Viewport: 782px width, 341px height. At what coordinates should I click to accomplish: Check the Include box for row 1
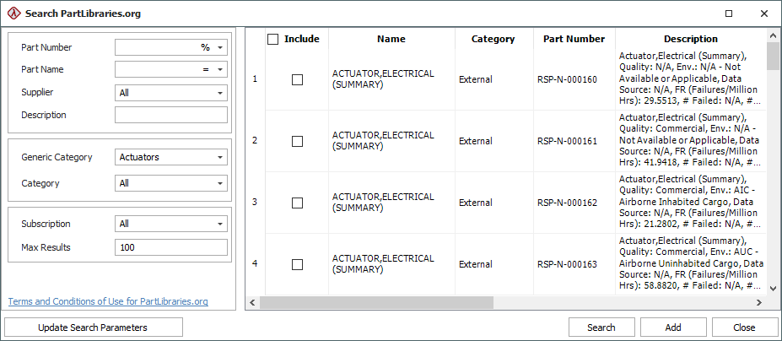pyautogui.click(x=297, y=79)
